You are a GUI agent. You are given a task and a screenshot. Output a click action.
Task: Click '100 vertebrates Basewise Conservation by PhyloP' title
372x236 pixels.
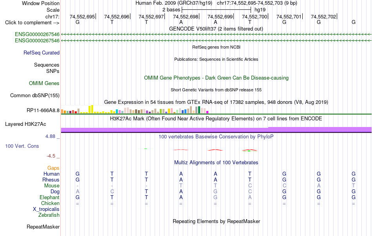pyautogui.click(x=216, y=136)
